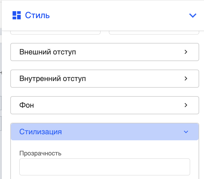Click the Прозрачность input field

(105, 167)
